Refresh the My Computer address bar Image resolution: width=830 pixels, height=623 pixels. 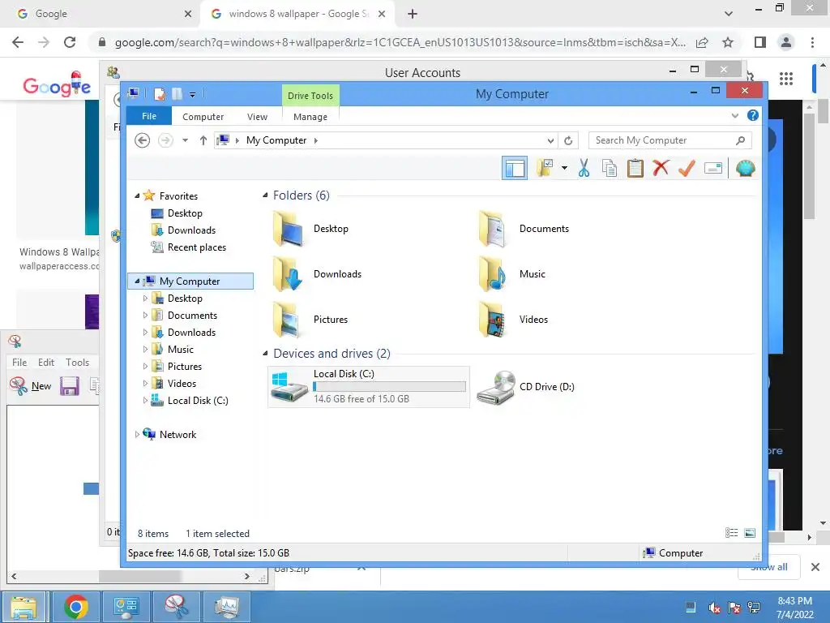[568, 140]
